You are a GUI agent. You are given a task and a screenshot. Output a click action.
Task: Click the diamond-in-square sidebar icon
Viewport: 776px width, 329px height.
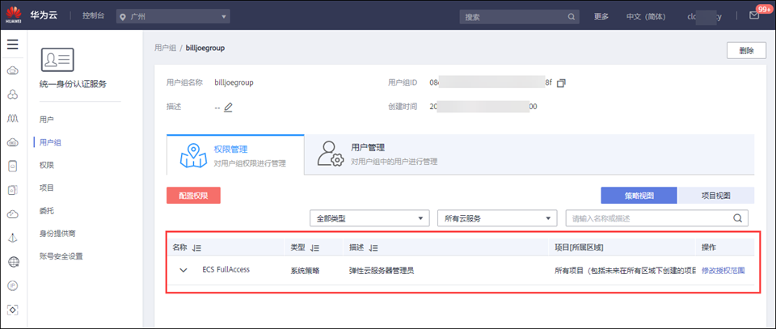pyautogui.click(x=13, y=310)
